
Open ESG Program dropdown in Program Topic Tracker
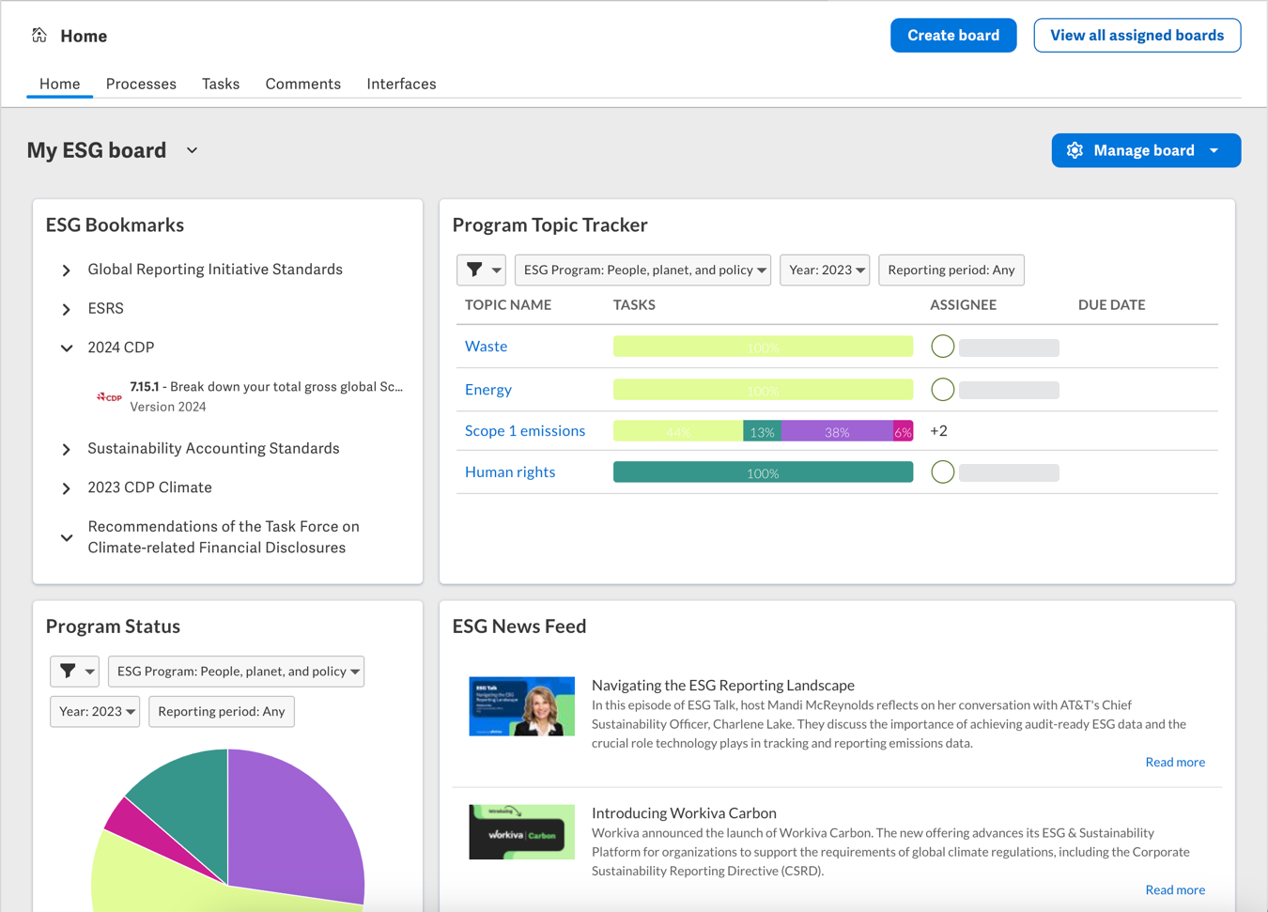(643, 270)
